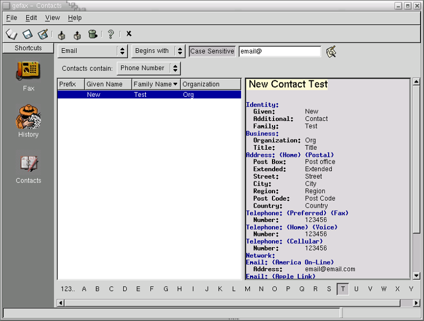Open the File menu
This screenshot has width=424, height=321.
pos(12,18)
